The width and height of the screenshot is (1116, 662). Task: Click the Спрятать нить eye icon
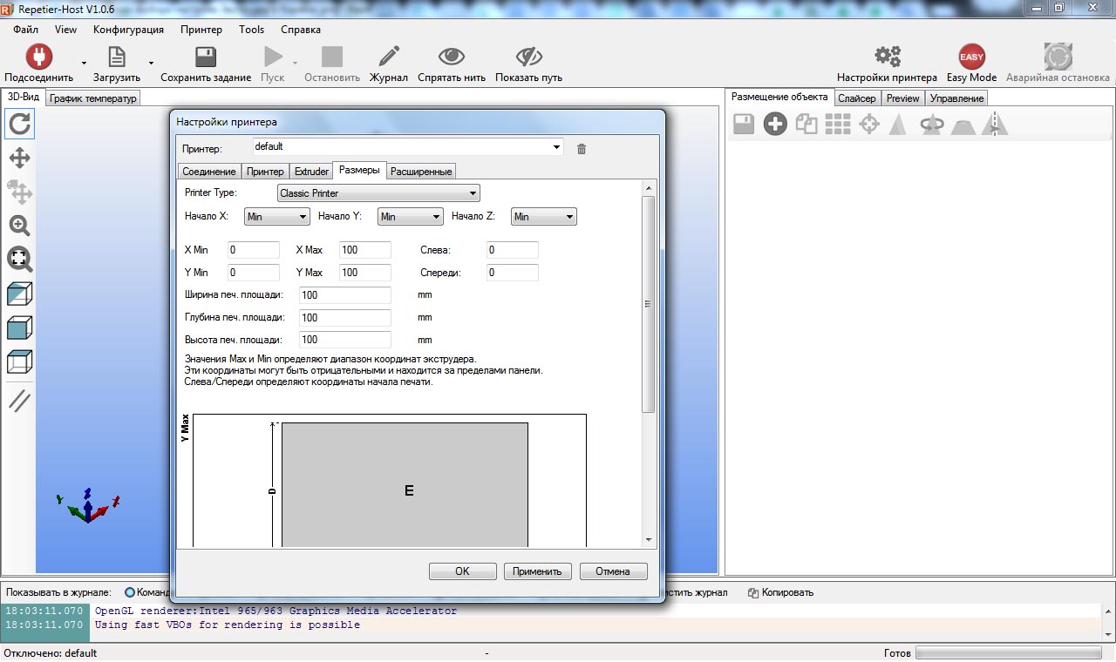click(452, 57)
